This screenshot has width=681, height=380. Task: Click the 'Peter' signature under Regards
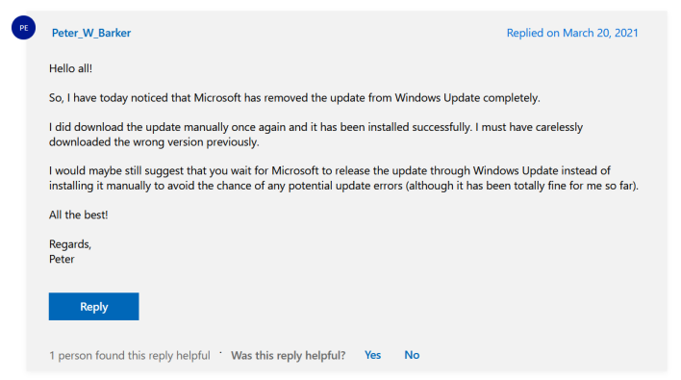62,259
